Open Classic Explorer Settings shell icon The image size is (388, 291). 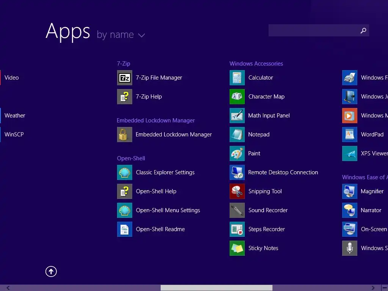[124, 172]
